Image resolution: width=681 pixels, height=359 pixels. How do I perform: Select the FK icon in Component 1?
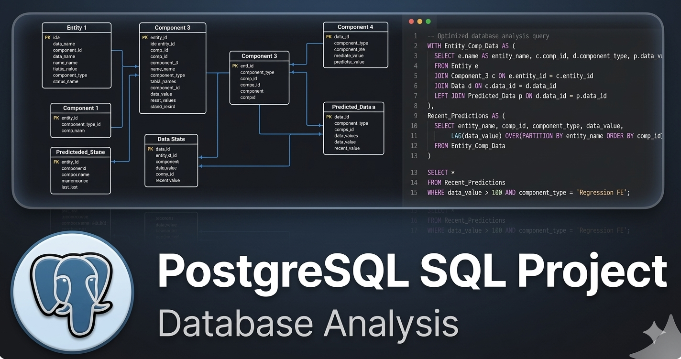coord(55,118)
